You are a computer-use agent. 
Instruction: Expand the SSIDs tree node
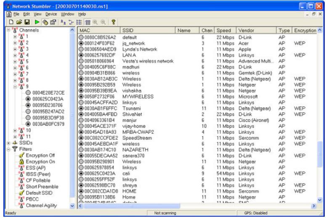(x=8, y=143)
